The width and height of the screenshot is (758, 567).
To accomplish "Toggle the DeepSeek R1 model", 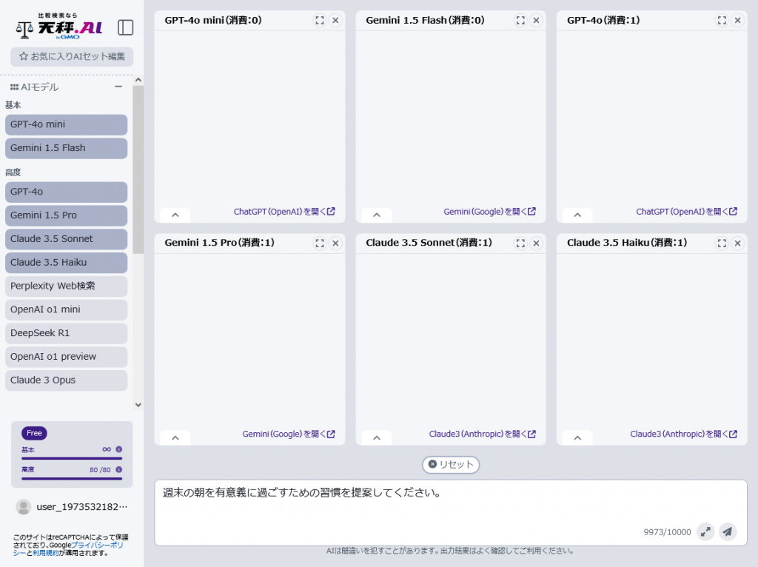I will click(x=66, y=332).
